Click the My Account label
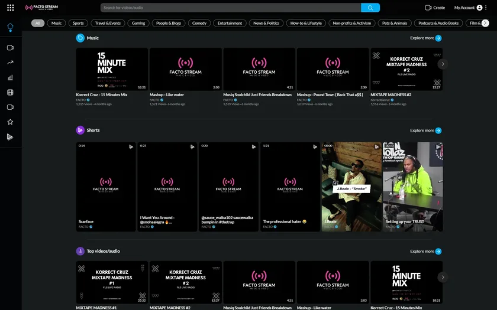The image size is (497, 310). (x=464, y=8)
